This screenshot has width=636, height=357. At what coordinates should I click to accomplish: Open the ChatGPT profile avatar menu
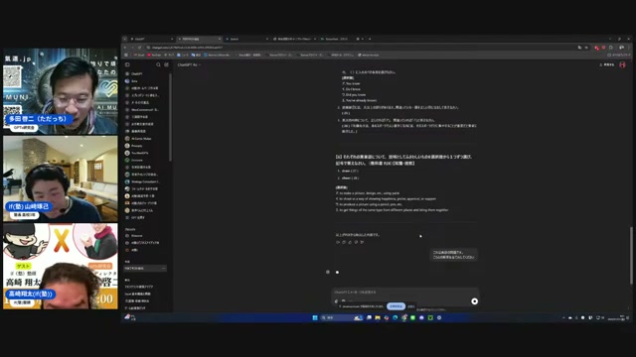pyautogui.click(x=623, y=64)
